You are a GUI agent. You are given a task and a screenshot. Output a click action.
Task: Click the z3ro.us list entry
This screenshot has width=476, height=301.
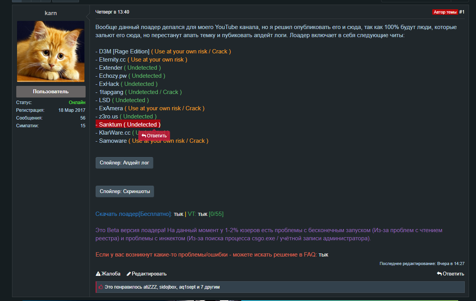(x=126, y=116)
